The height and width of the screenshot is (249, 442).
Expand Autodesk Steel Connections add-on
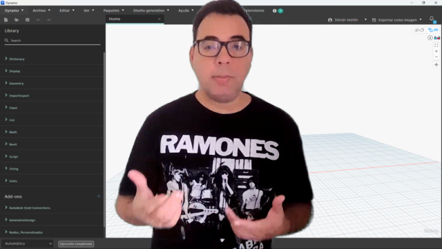tap(52, 207)
